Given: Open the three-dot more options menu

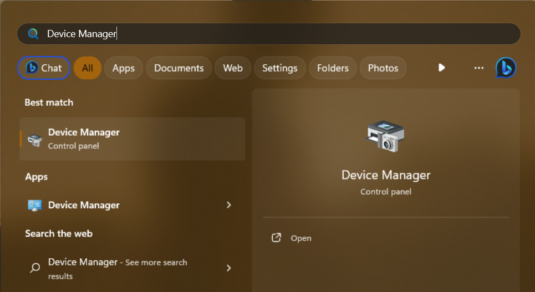Looking at the screenshot, I should click(x=478, y=68).
